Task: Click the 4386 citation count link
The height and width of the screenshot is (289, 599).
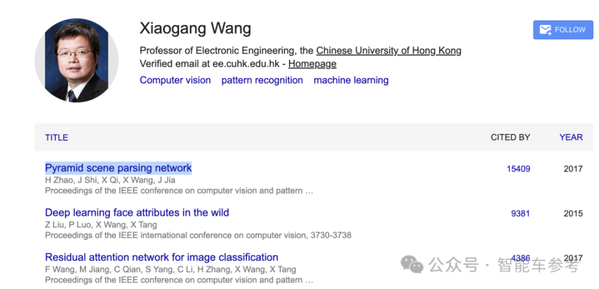Action: coord(520,258)
